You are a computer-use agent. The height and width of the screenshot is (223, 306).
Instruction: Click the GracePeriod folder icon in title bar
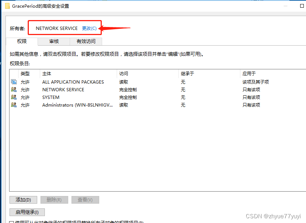(7, 6)
